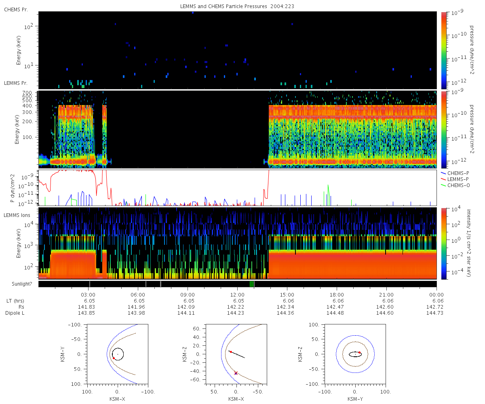This screenshot has height=404, width=485.
Task: Click the 18:00 time axis label
Action: tap(337, 295)
